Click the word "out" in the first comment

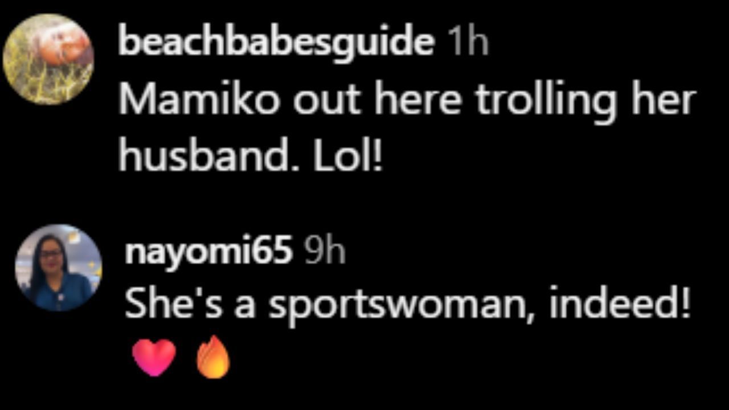[x=329, y=100]
